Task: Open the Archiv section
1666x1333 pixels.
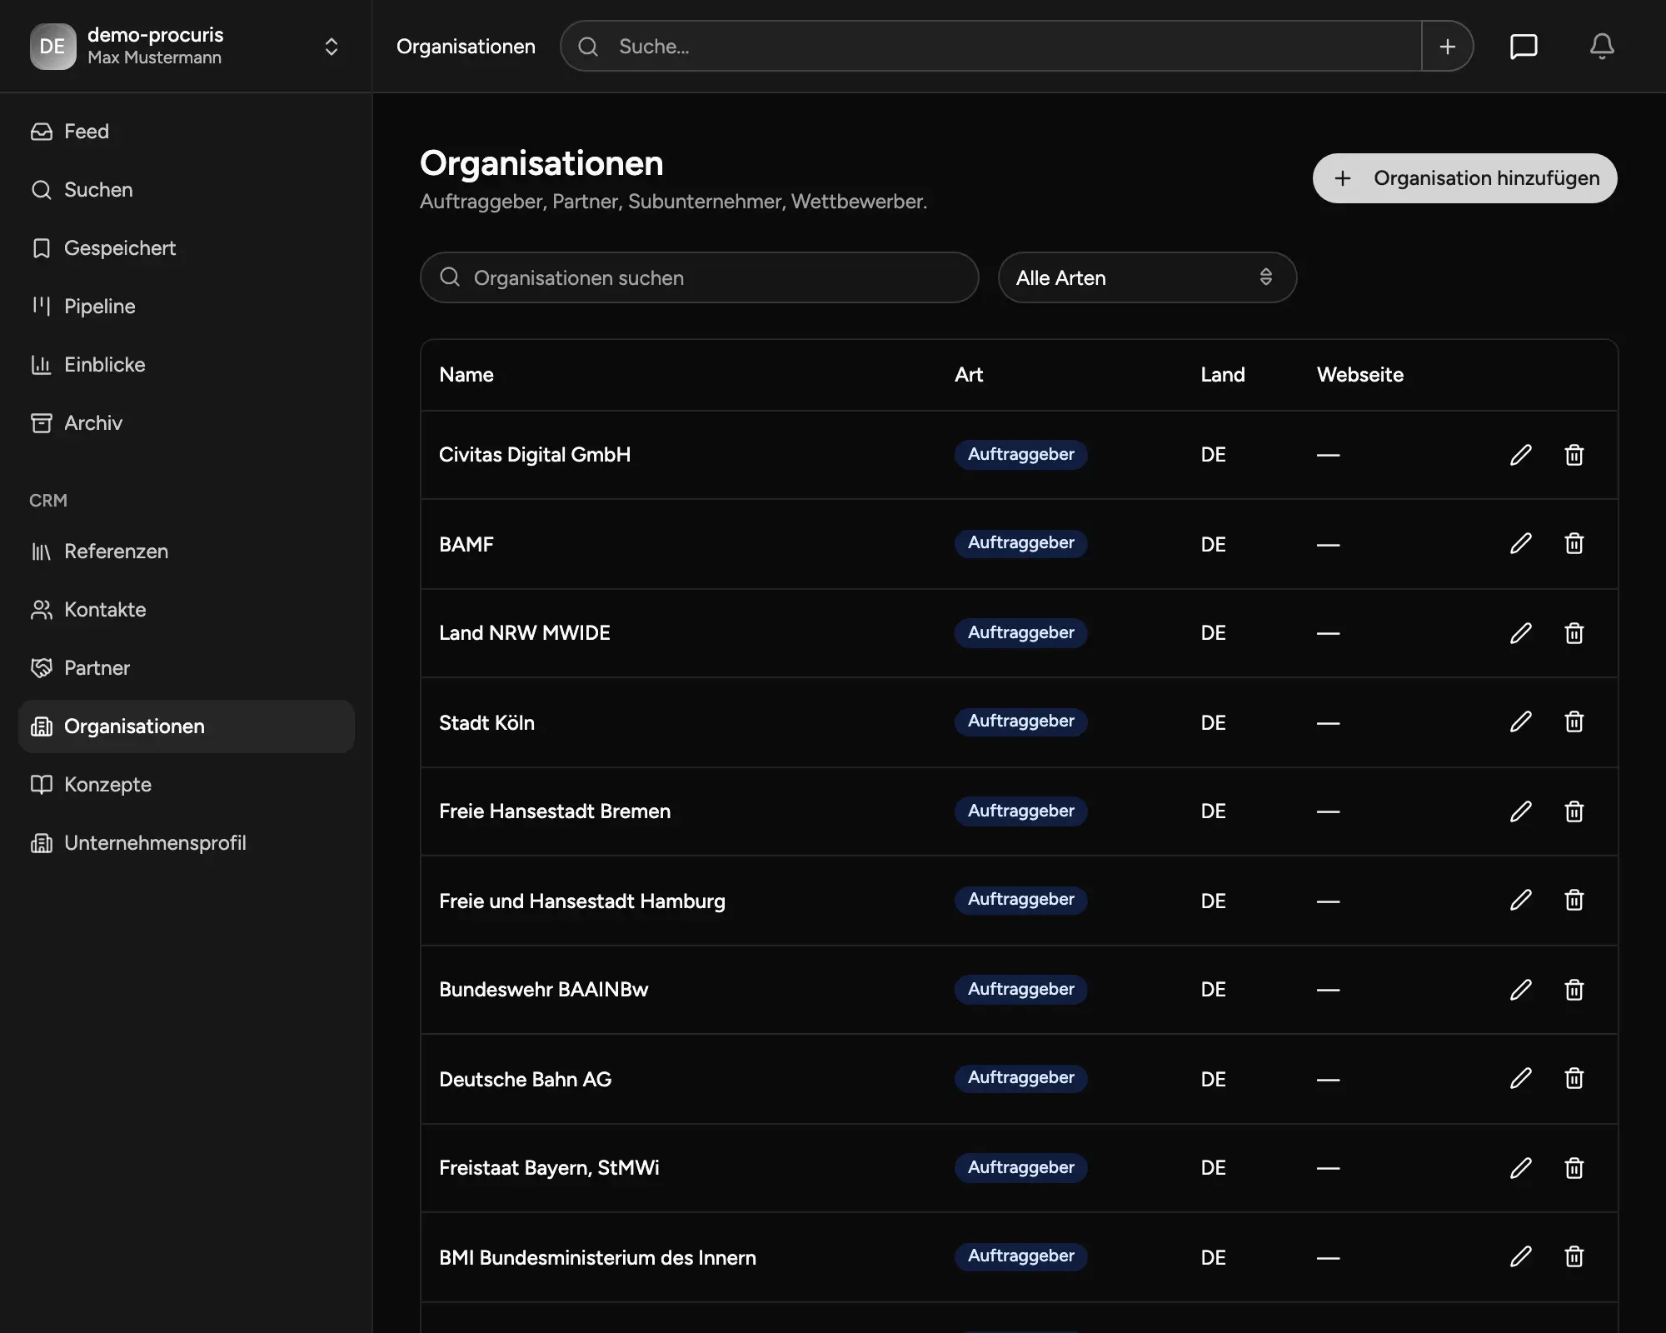Action: pyautogui.click(x=186, y=423)
